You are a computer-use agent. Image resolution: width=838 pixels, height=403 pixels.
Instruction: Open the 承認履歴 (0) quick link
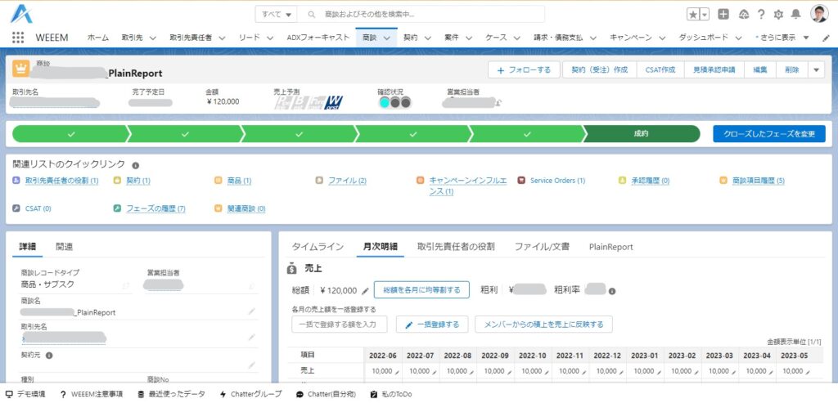[650, 181]
